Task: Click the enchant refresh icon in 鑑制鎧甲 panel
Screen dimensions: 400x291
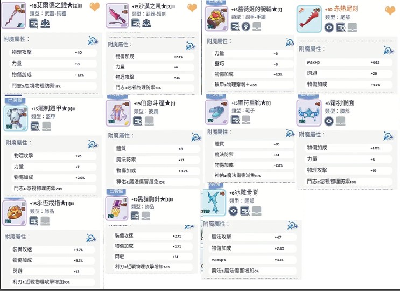Action: click(x=93, y=144)
